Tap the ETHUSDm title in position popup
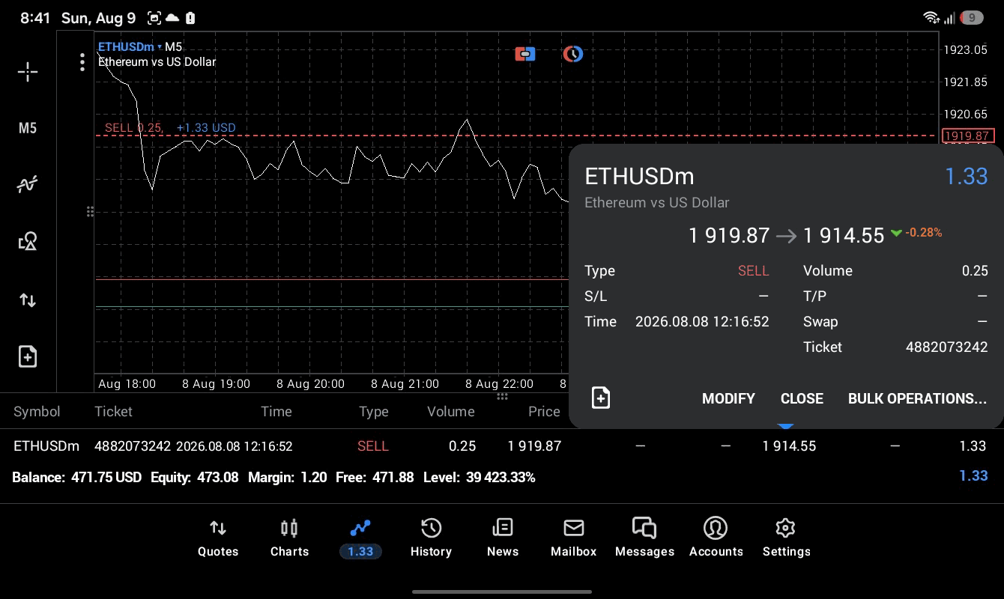 [639, 176]
